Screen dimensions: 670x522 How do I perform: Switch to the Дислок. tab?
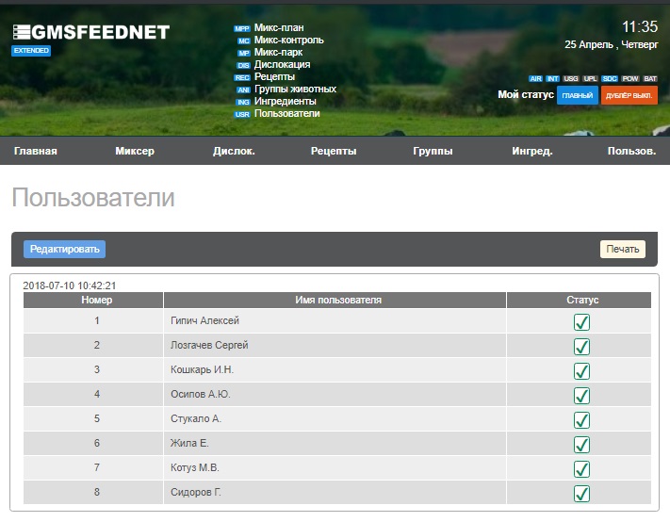234,151
